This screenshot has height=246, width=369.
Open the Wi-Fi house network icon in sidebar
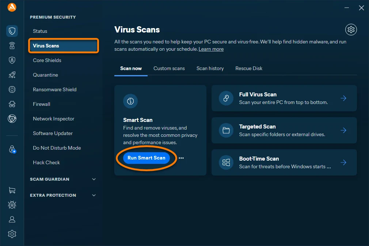pyautogui.click(x=12, y=45)
